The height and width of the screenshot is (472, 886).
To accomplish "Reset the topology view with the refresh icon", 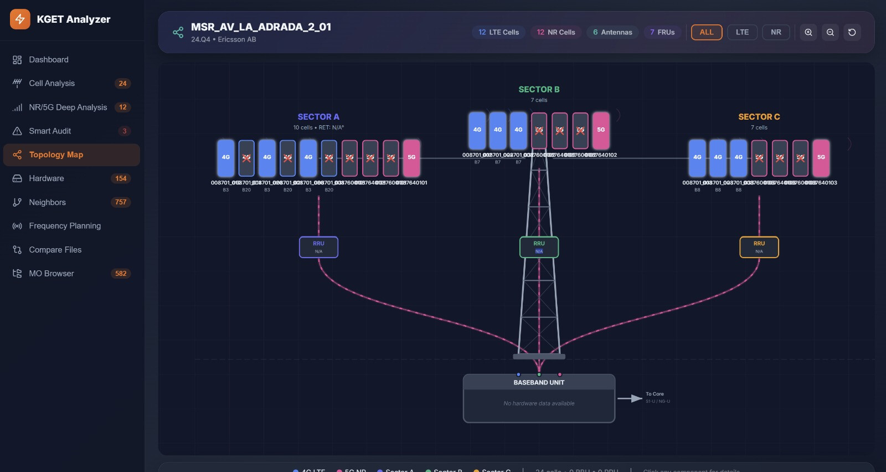I will [852, 32].
